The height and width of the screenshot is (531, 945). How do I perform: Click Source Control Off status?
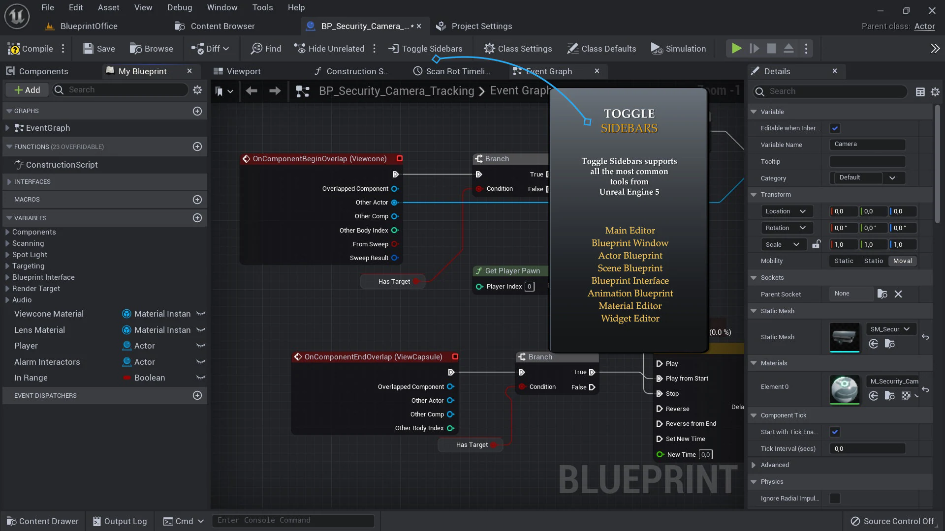pyautogui.click(x=892, y=521)
